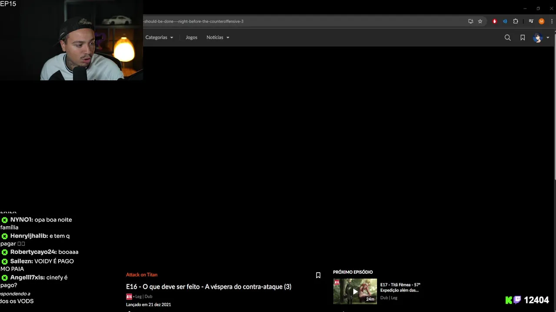The height and width of the screenshot is (312, 556).
Task: Open the orange M Chrome profile
Action: tap(541, 21)
